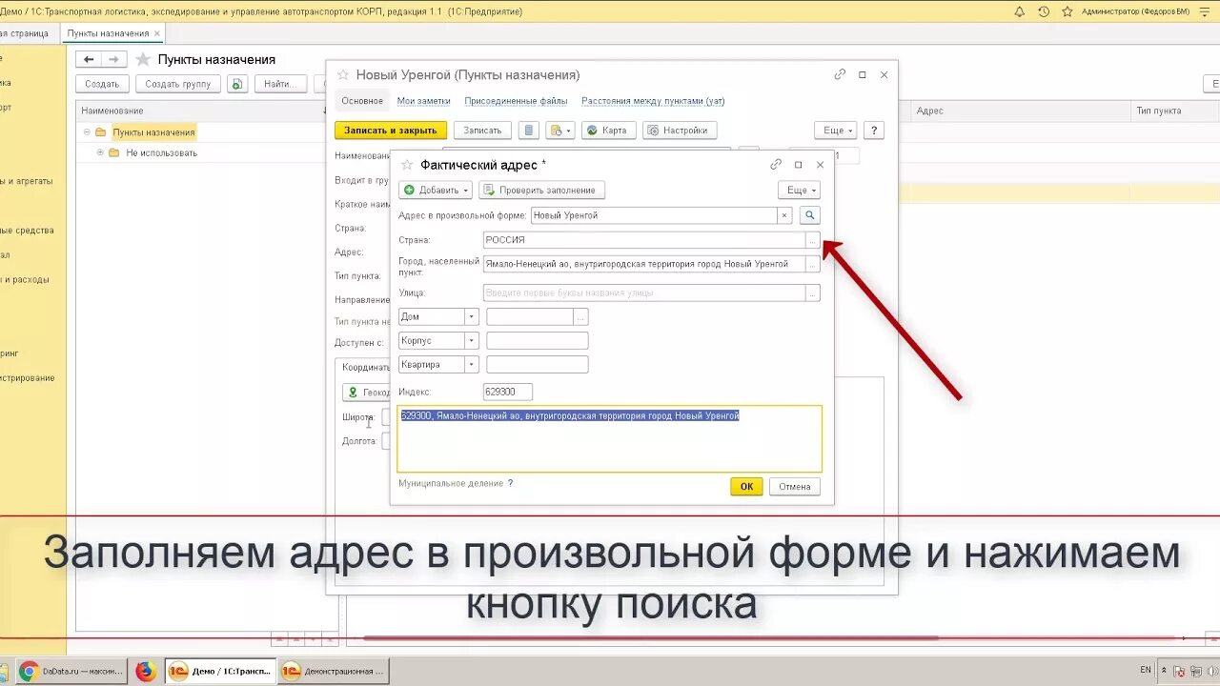Click the Индекс field with 629300

[x=508, y=392]
